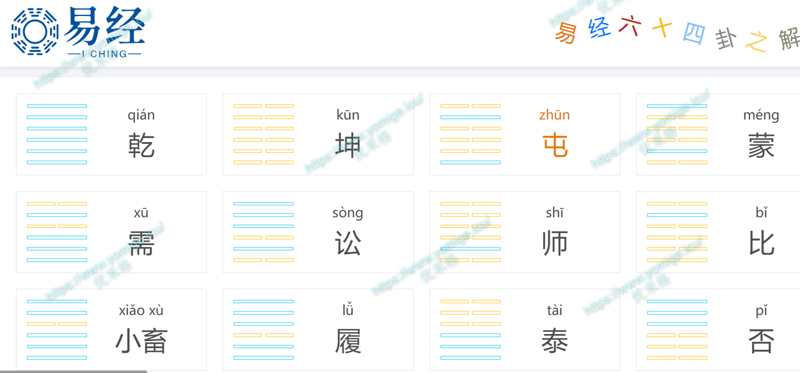This screenshot has height=373, width=800.
Task: Click the 否 hexagram line diagram
Action: [x=677, y=329]
